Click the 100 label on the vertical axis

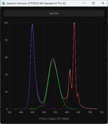pyautogui.click(x=6, y=23)
